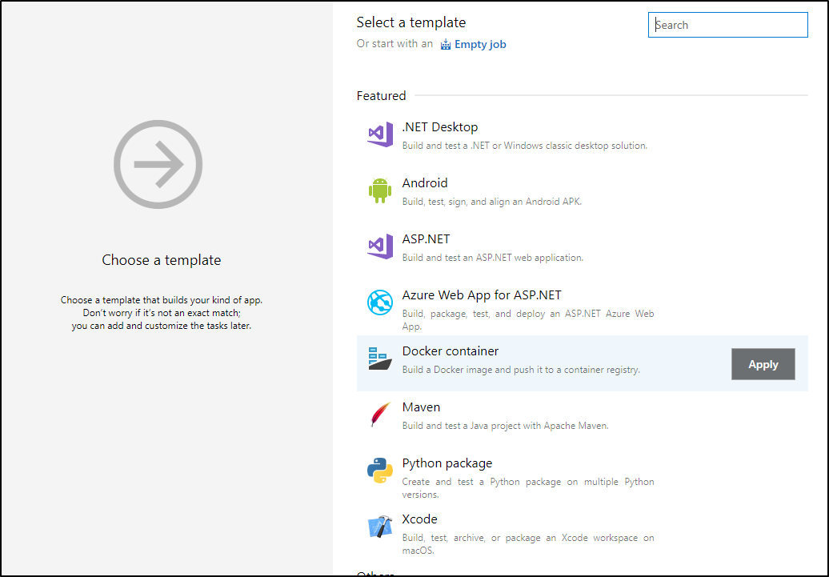The width and height of the screenshot is (829, 577).
Task: Click 'Build and test a .NET or Windows classic desktop solution.'
Action: coord(524,146)
